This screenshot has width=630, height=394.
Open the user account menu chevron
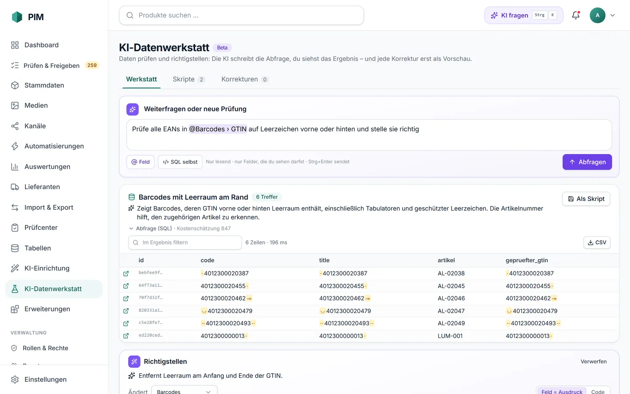612,15
